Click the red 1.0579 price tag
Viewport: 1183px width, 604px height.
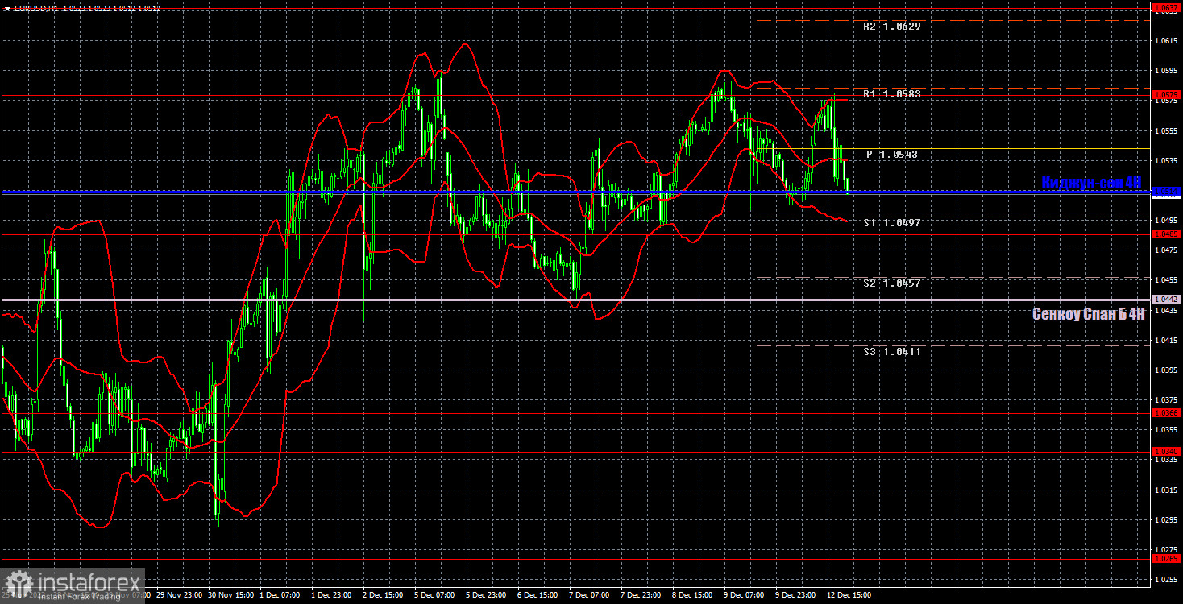1166,95
